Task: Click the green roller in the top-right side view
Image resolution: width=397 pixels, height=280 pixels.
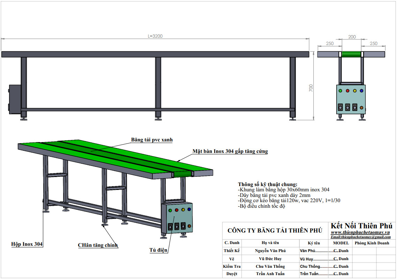Action: point(351,54)
